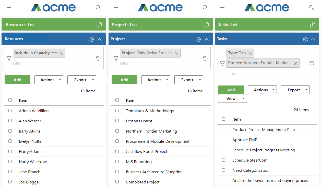
Task: Open Export dropdown in Tasks panel
Action: pyautogui.click(x=295, y=90)
